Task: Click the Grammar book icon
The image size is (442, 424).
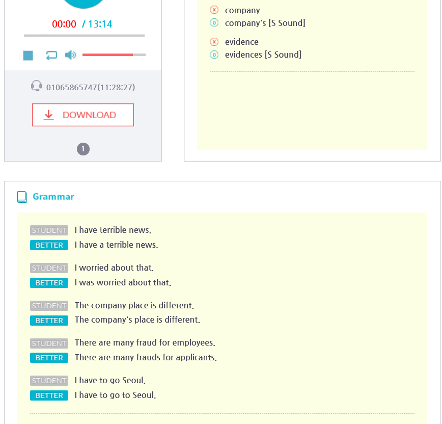Action: [22, 197]
